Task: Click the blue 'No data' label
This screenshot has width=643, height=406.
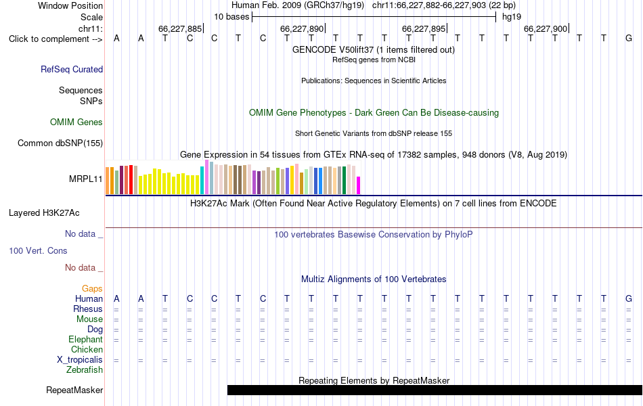Action: click(x=84, y=233)
